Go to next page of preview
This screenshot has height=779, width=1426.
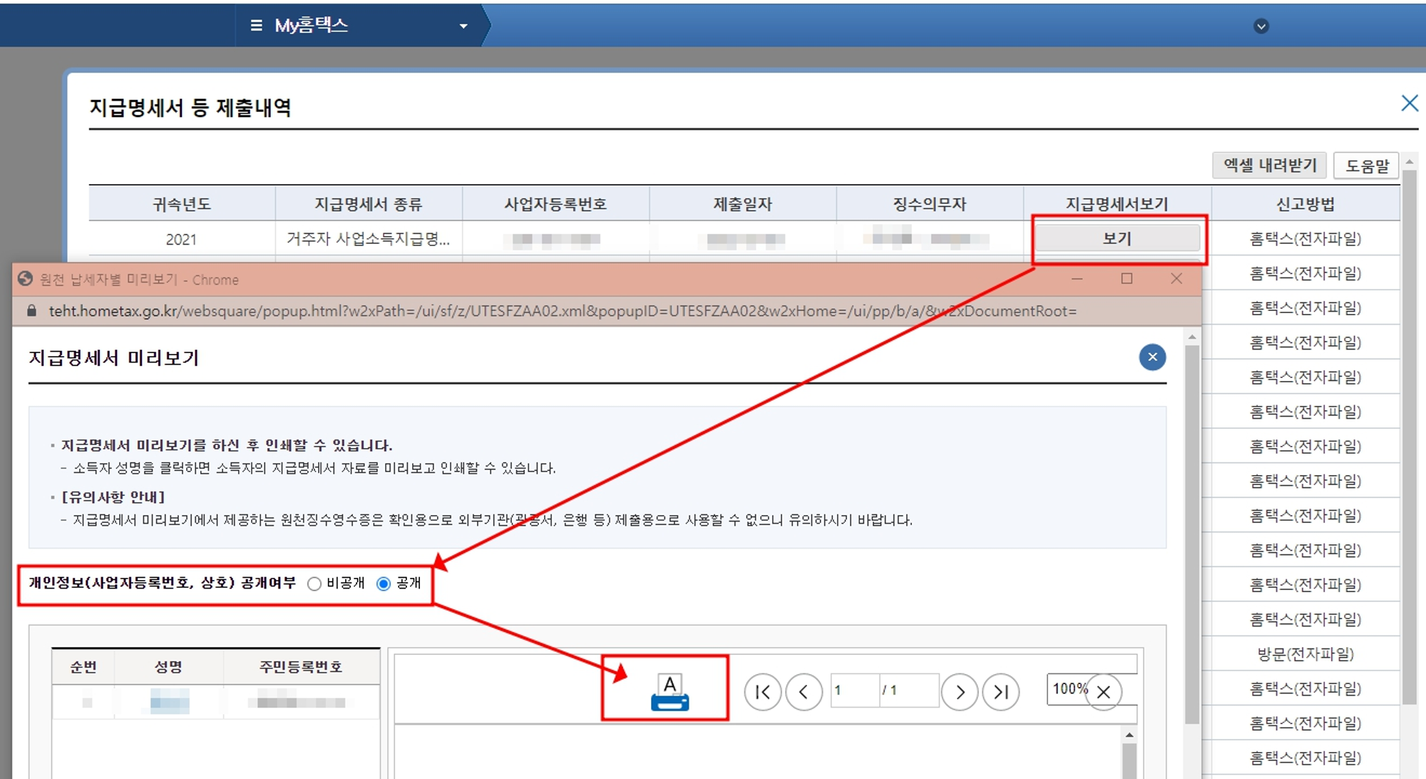959,692
